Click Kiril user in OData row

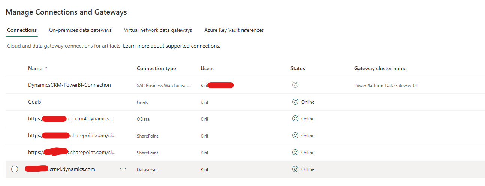204,119
